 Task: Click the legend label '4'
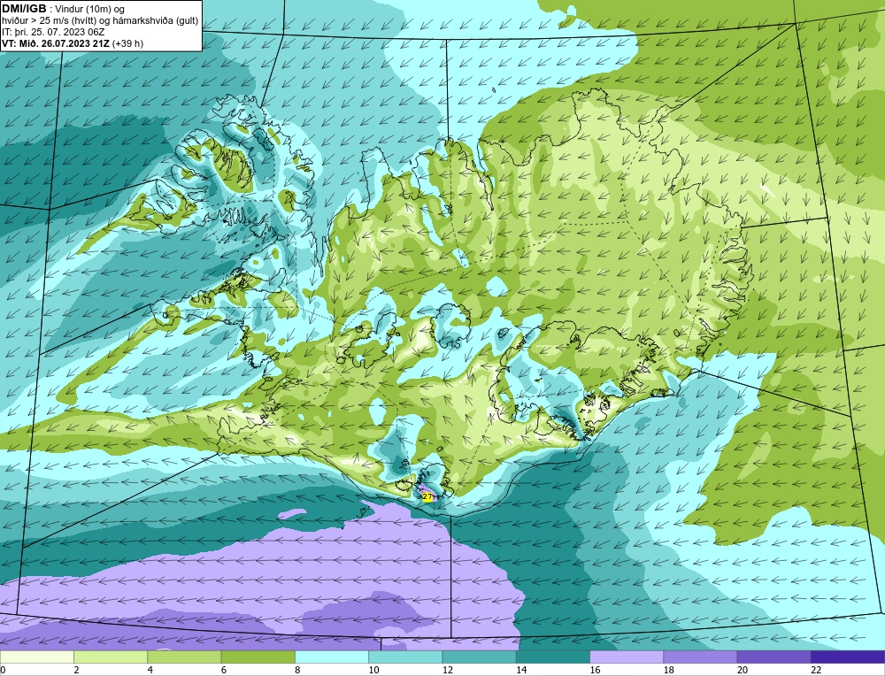[x=150, y=670]
